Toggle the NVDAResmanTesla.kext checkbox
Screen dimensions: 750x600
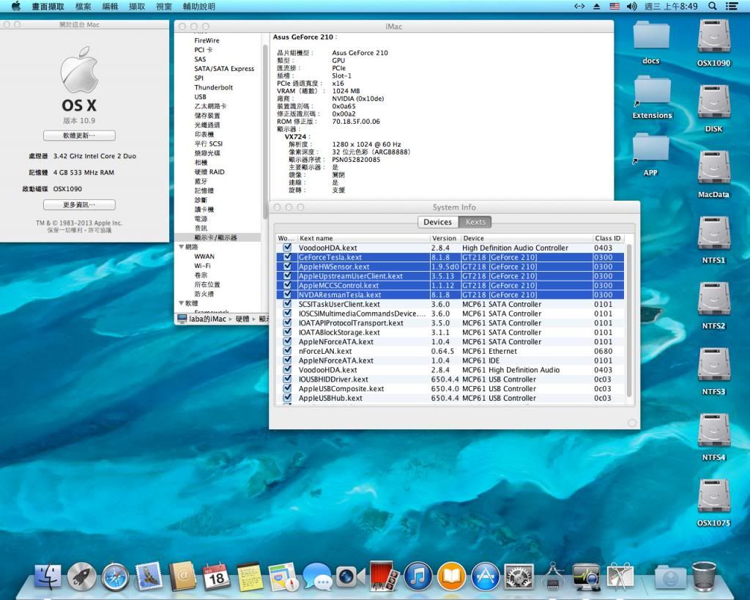point(287,295)
